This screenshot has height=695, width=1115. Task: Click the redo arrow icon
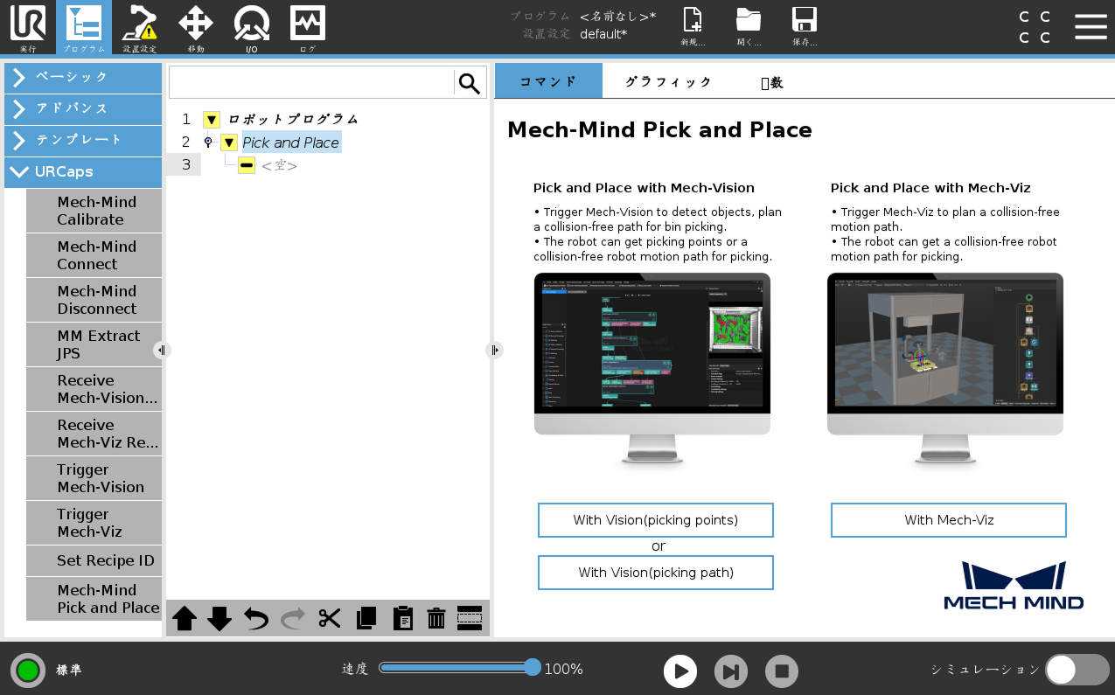click(x=293, y=619)
